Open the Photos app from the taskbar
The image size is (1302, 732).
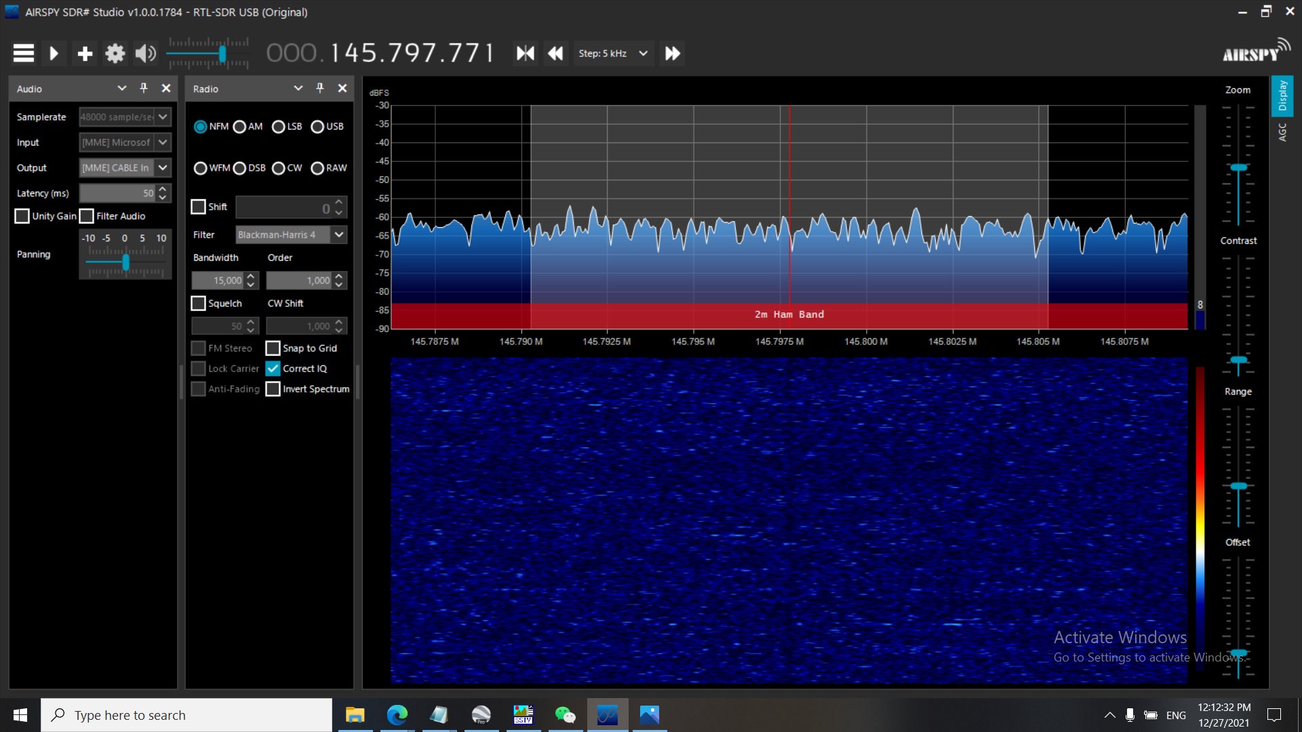(x=649, y=715)
